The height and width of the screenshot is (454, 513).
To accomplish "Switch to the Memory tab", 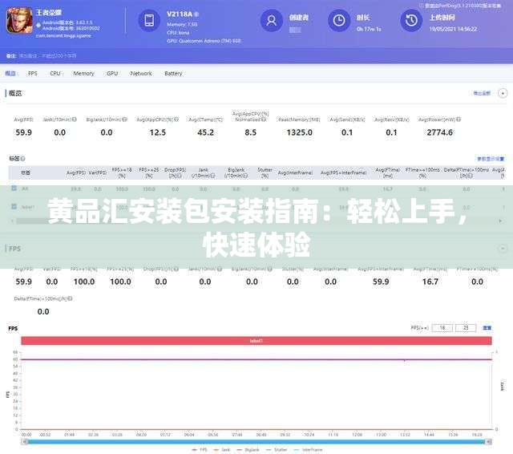I will click(x=83, y=73).
